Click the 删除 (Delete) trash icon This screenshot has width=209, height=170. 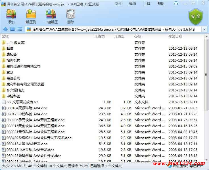[71, 14]
